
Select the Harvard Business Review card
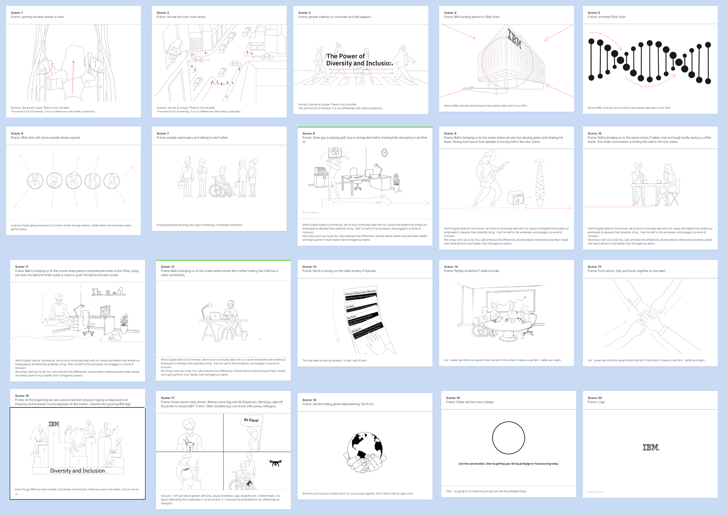[360, 294]
